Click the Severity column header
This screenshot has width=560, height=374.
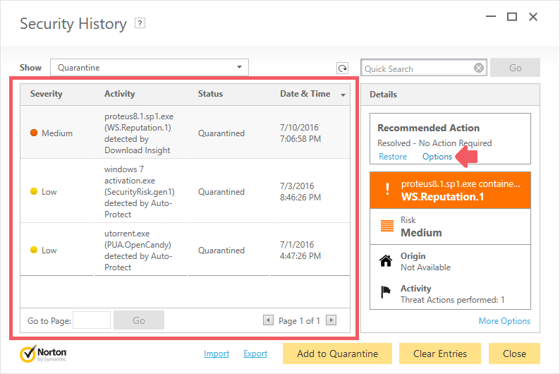47,94
